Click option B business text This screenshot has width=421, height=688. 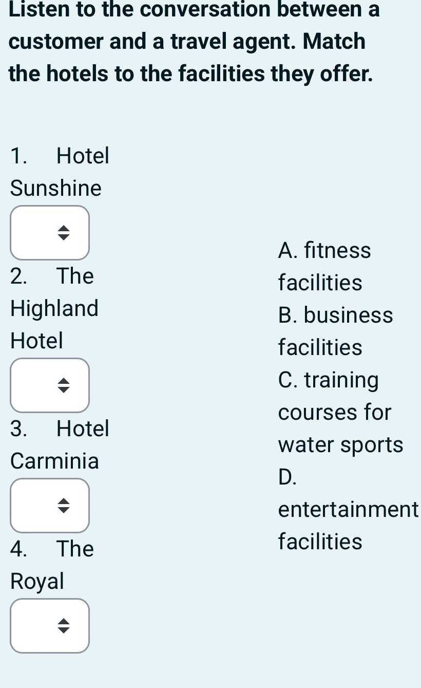(x=336, y=315)
